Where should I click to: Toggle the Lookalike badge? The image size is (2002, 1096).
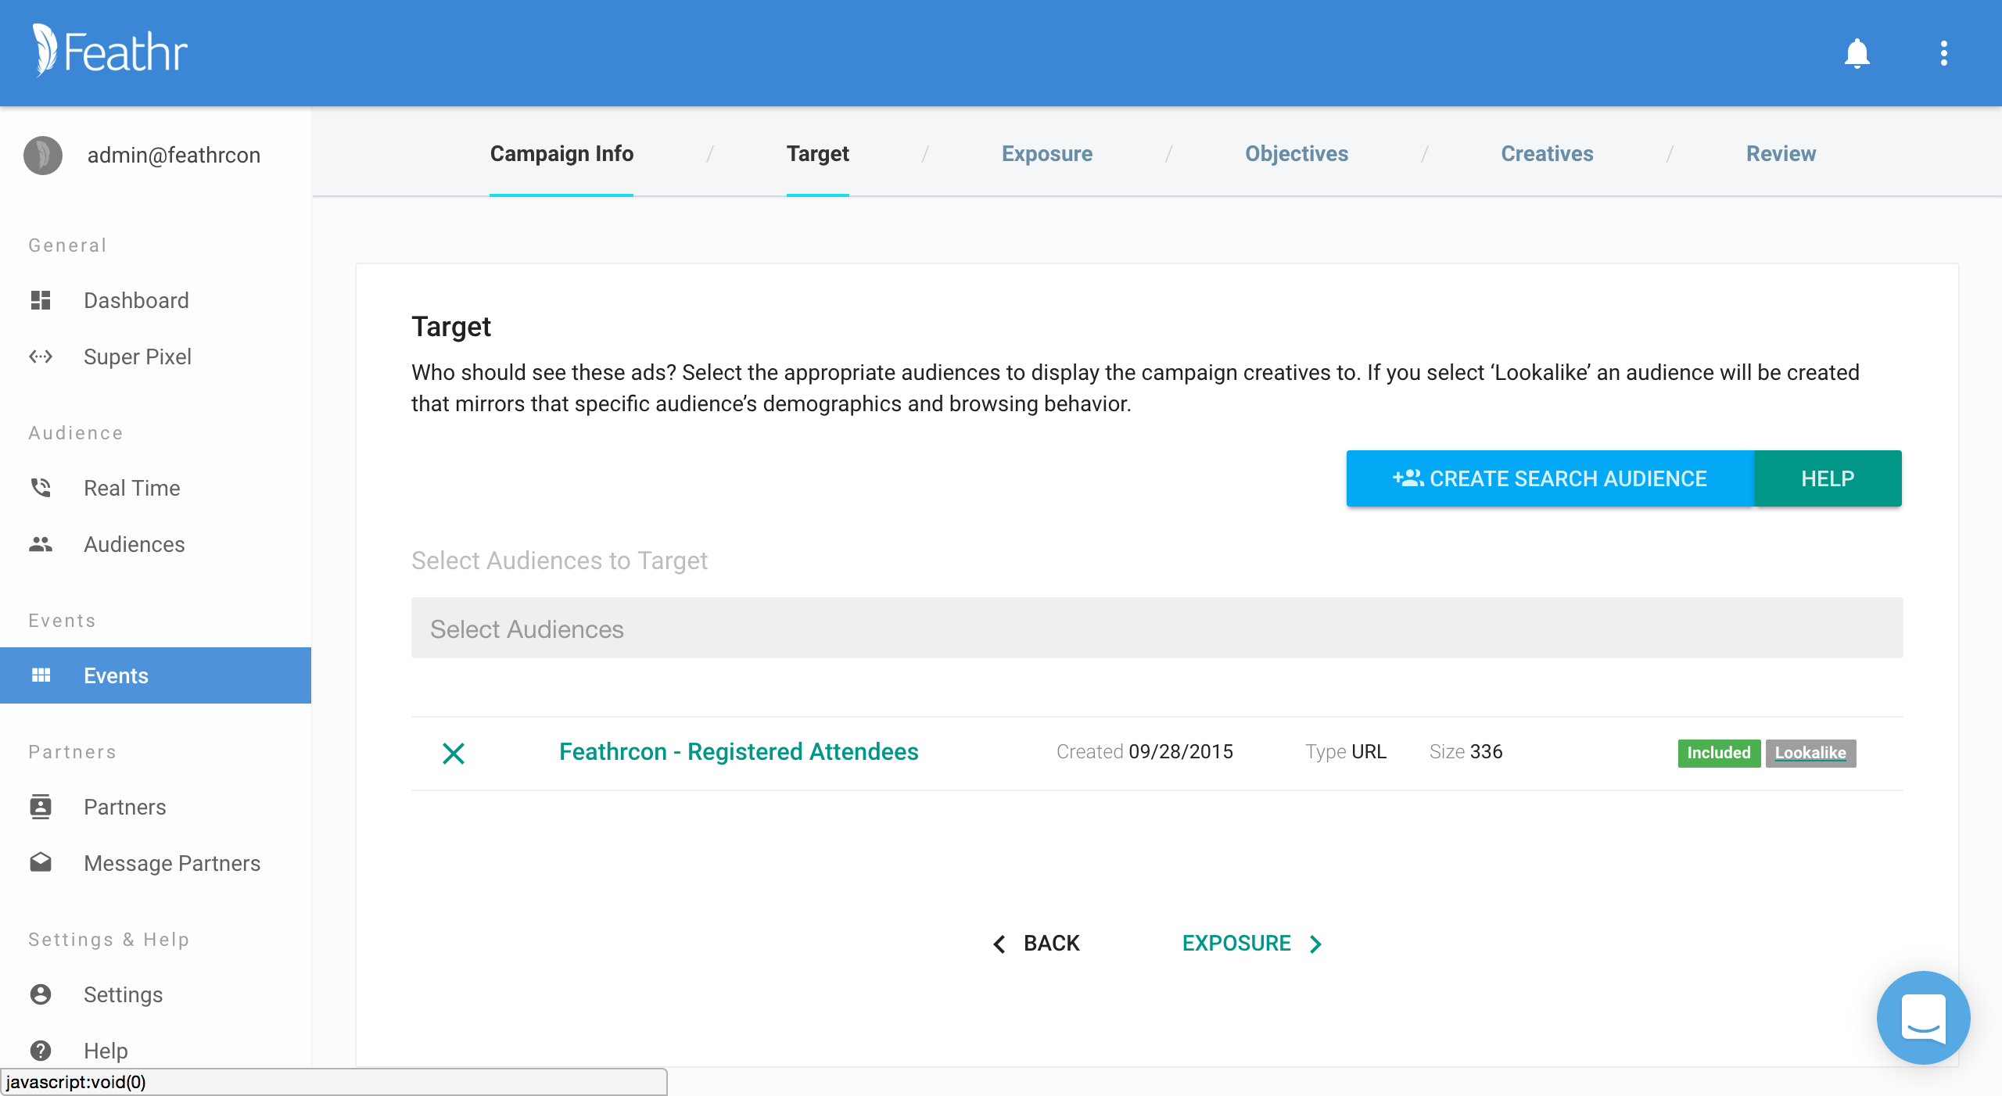point(1810,753)
